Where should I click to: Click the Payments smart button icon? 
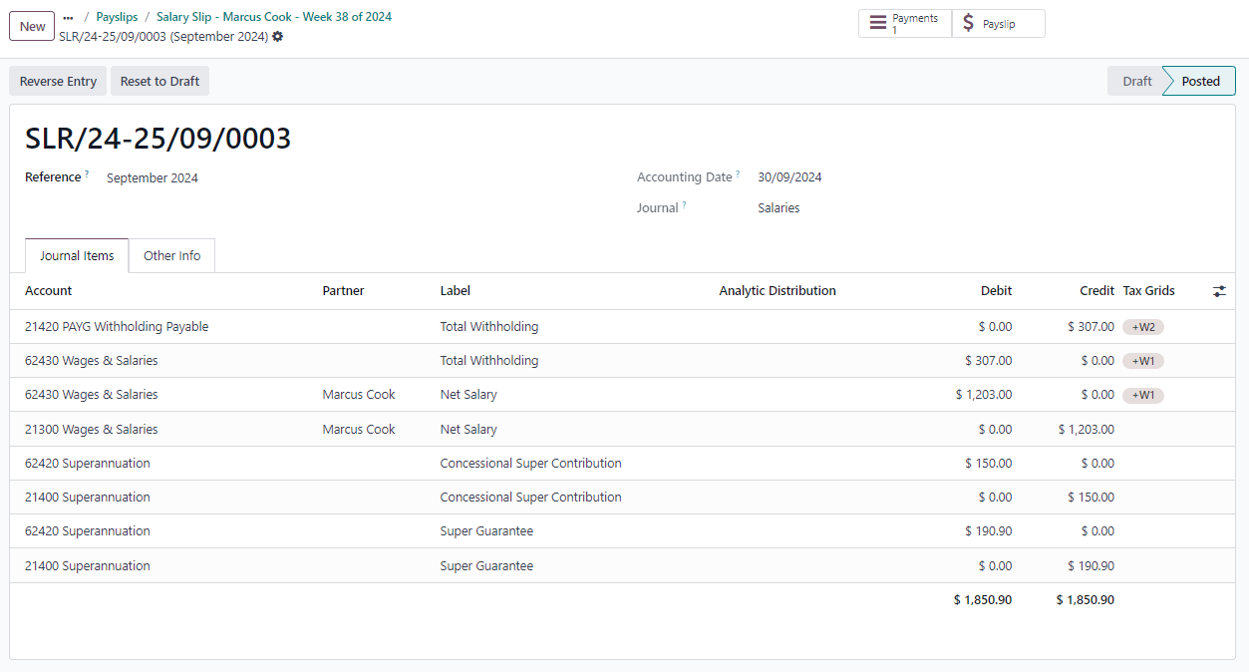[877, 24]
